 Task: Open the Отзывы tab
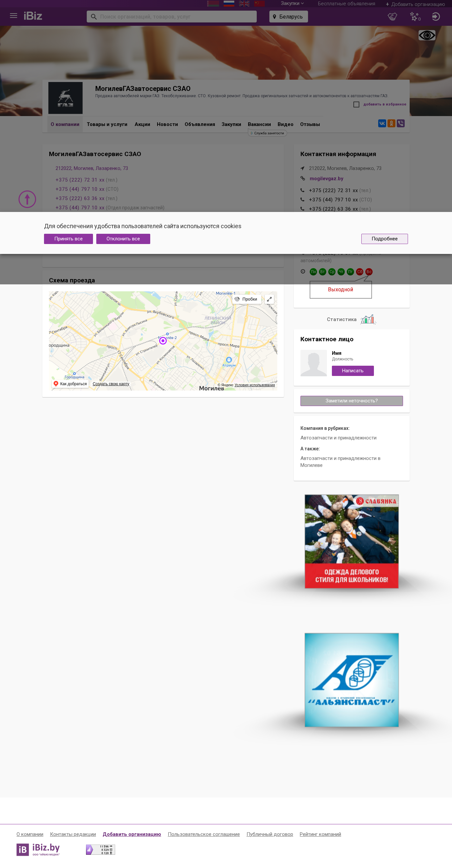[x=310, y=124]
